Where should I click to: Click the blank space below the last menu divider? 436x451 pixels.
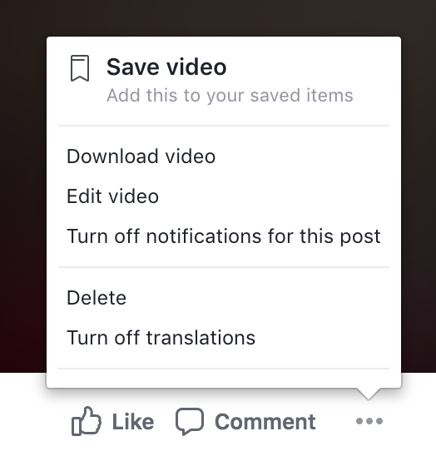tap(224, 379)
